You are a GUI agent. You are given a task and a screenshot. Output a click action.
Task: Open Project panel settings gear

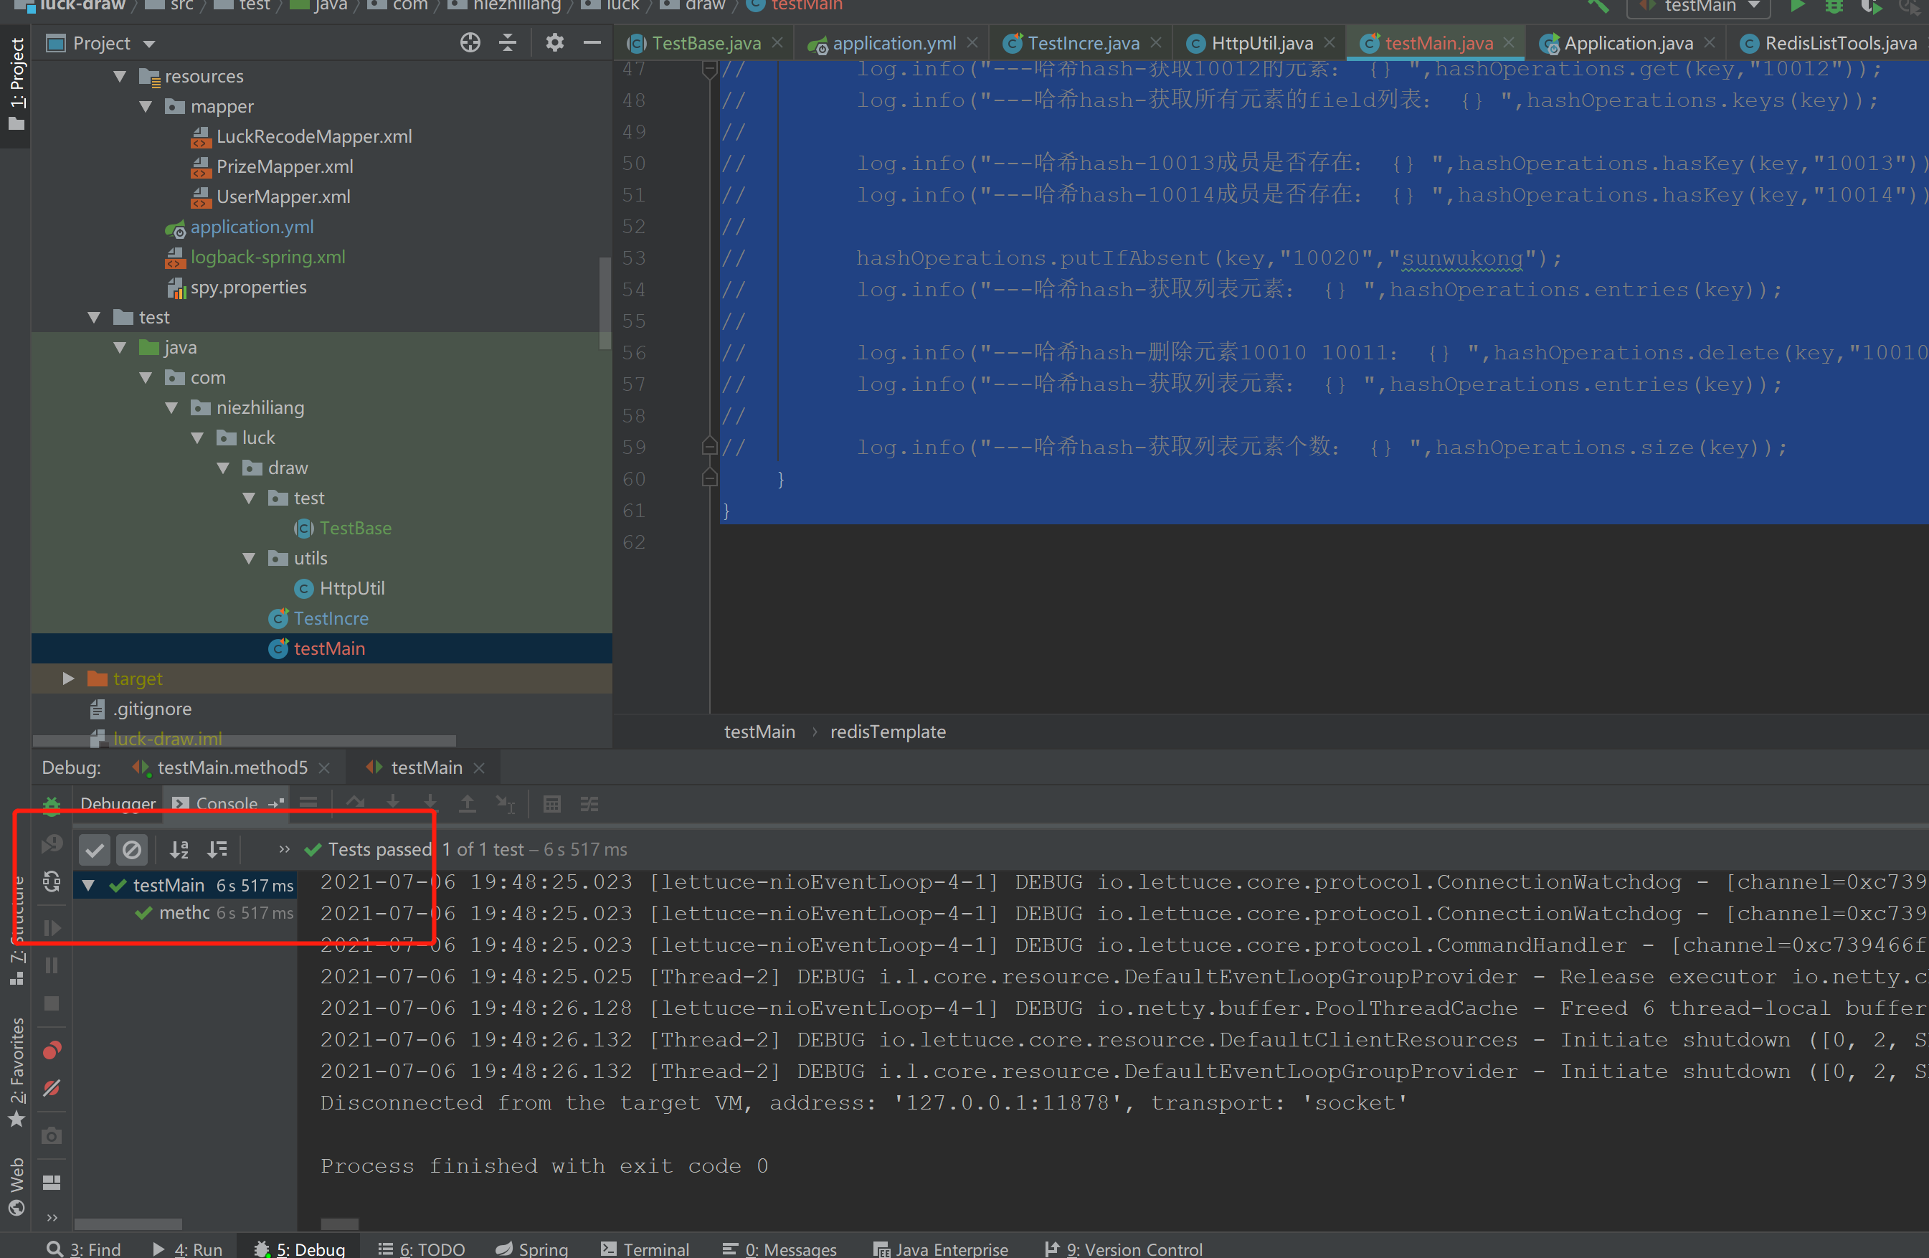tap(554, 42)
